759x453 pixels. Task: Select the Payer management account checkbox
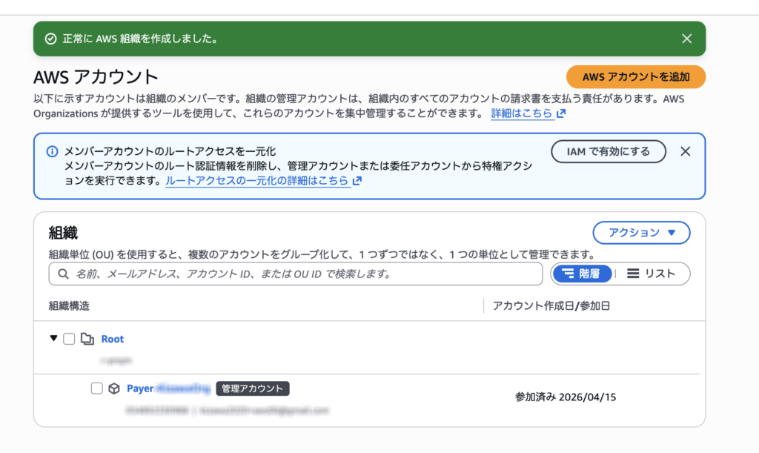[x=96, y=388]
